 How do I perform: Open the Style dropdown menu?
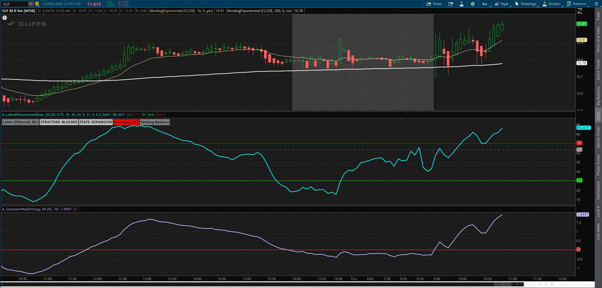point(502,4)
